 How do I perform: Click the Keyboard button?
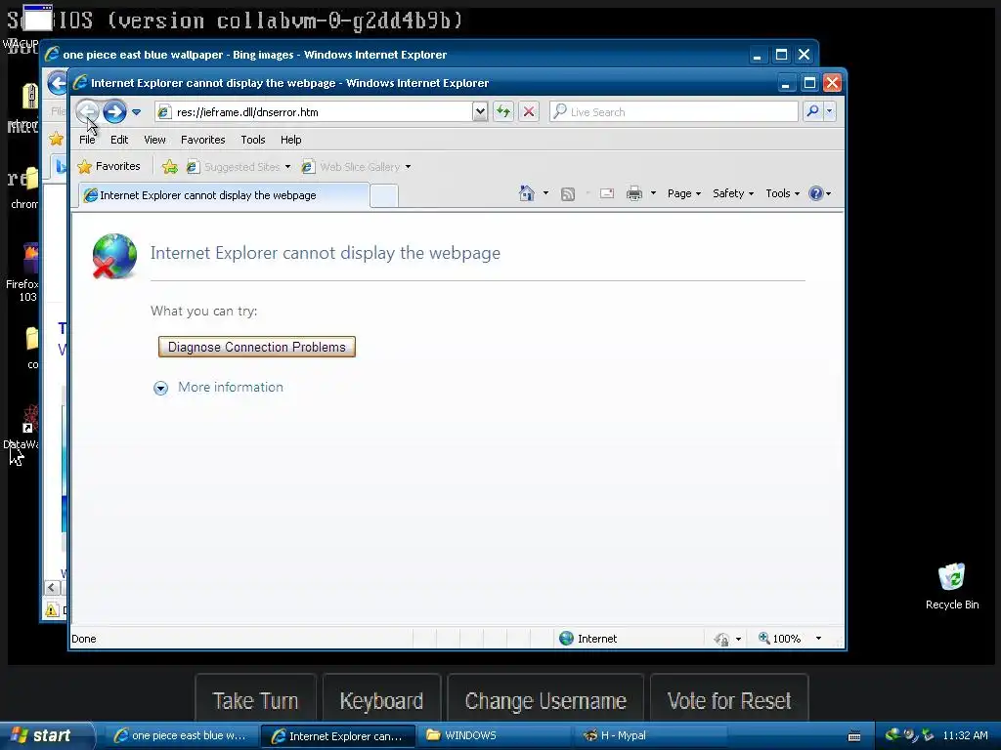click(x=381, y=700)
